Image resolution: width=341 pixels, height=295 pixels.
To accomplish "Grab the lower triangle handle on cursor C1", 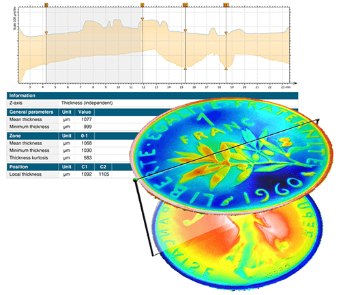I will coord(226,69).
